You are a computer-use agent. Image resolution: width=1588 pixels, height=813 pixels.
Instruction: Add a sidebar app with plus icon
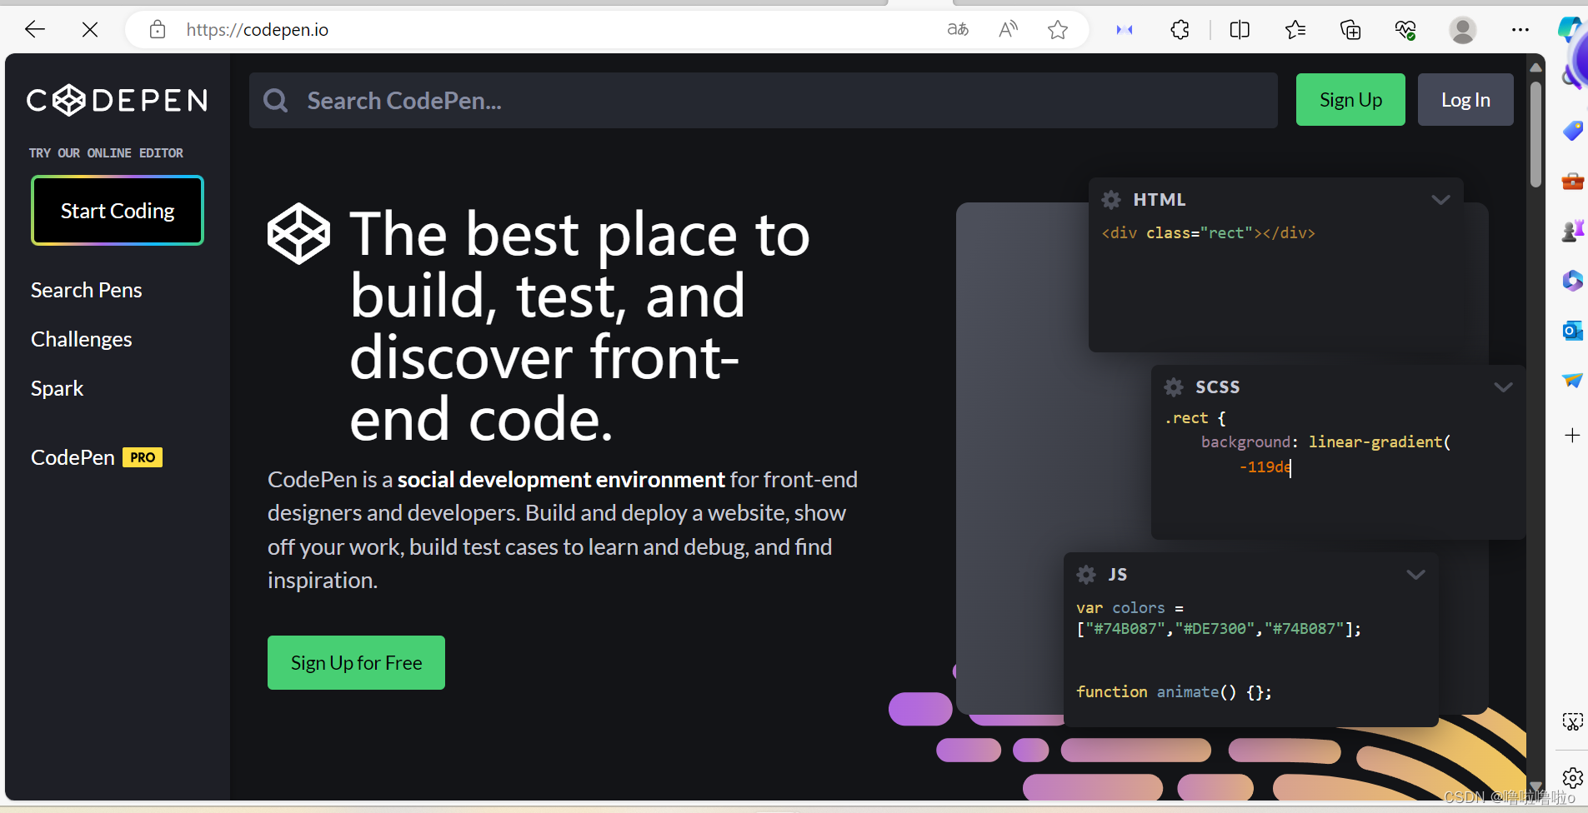1572,435
